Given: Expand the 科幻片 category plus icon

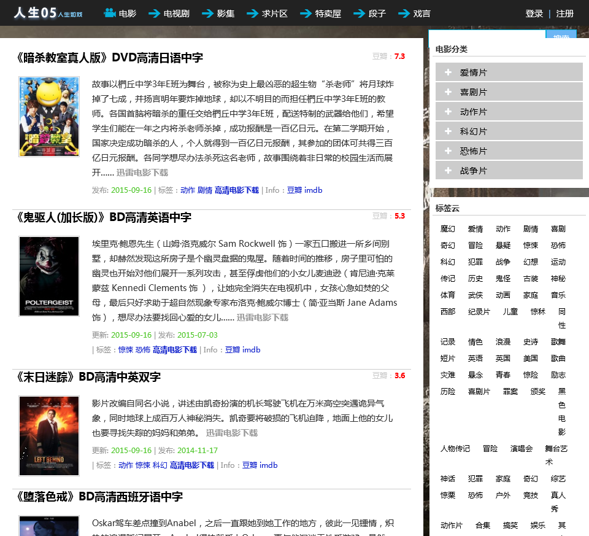Looking at the screenshot, I should [x=448, y=131].
